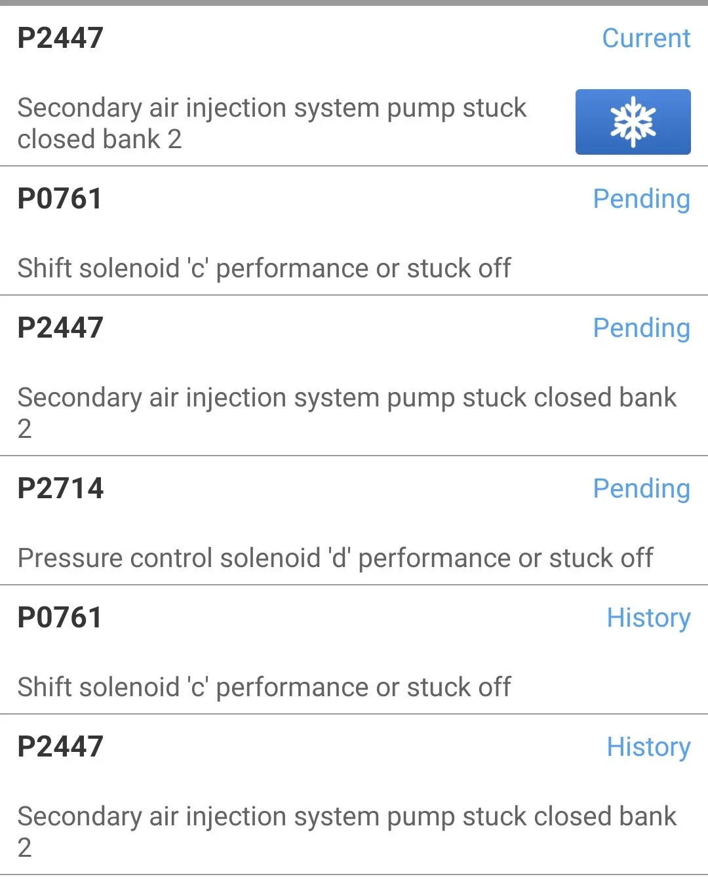The height and width of the screenshot is (885, 708).
Task: Tap Pending status beside P2714
Action: (x=641, y=488)
